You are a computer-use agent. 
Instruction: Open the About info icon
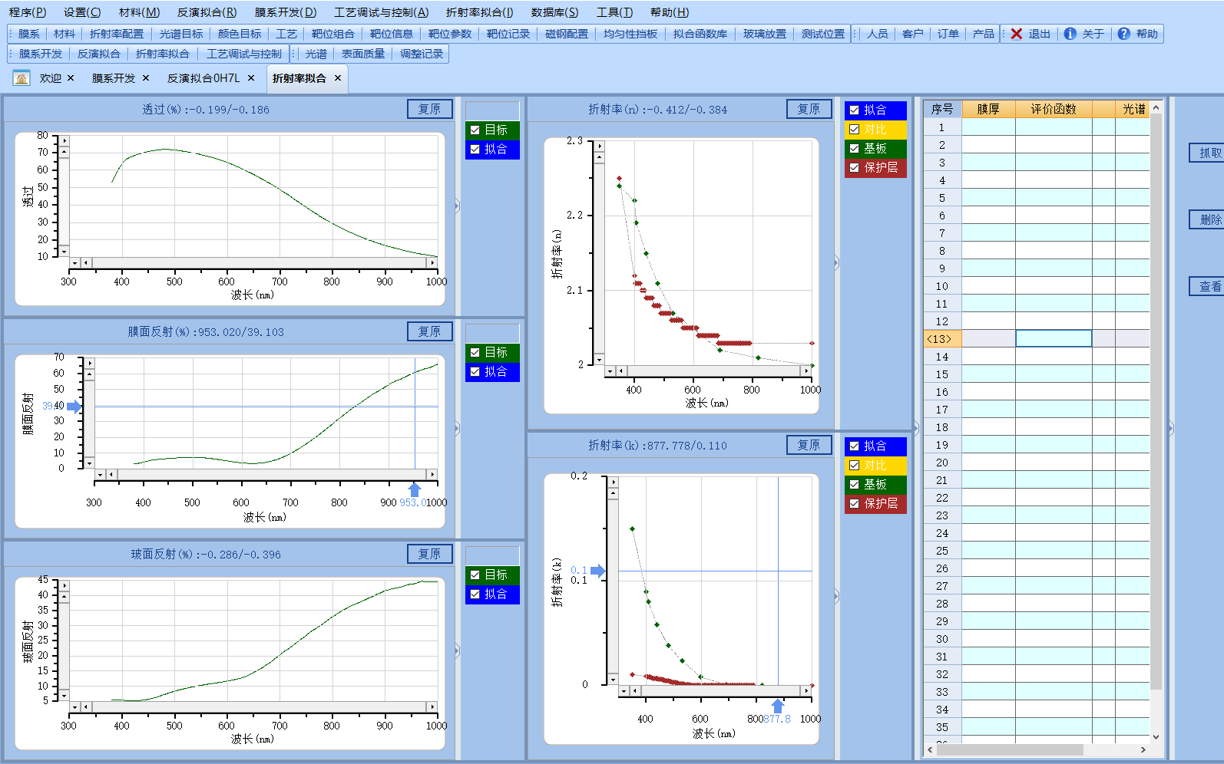pyautogui.click(x=1070, y=34)
